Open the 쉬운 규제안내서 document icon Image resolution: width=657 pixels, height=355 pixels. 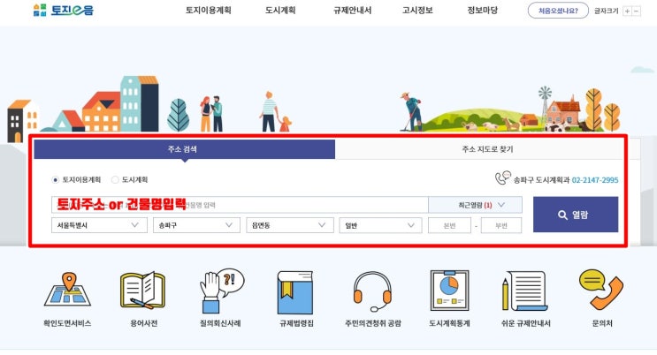pos(525,291)
